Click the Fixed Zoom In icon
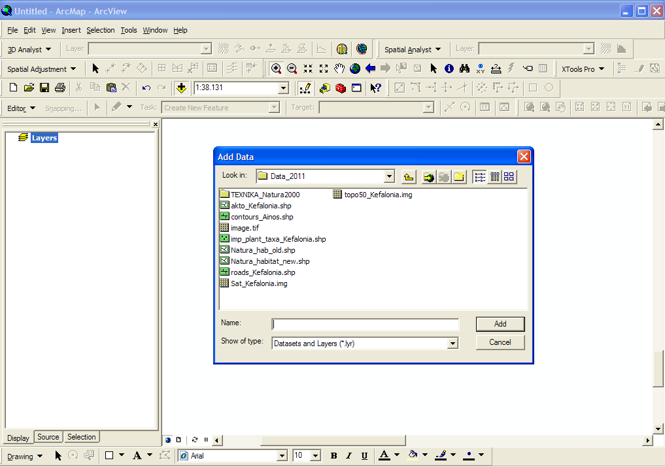 tap(308, 69)
